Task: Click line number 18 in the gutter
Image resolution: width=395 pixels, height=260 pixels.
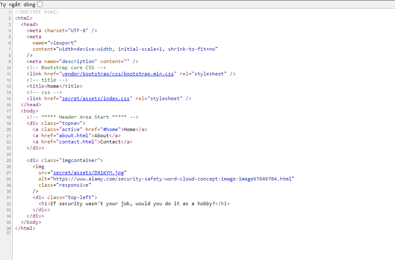Action: pos(9,117)
